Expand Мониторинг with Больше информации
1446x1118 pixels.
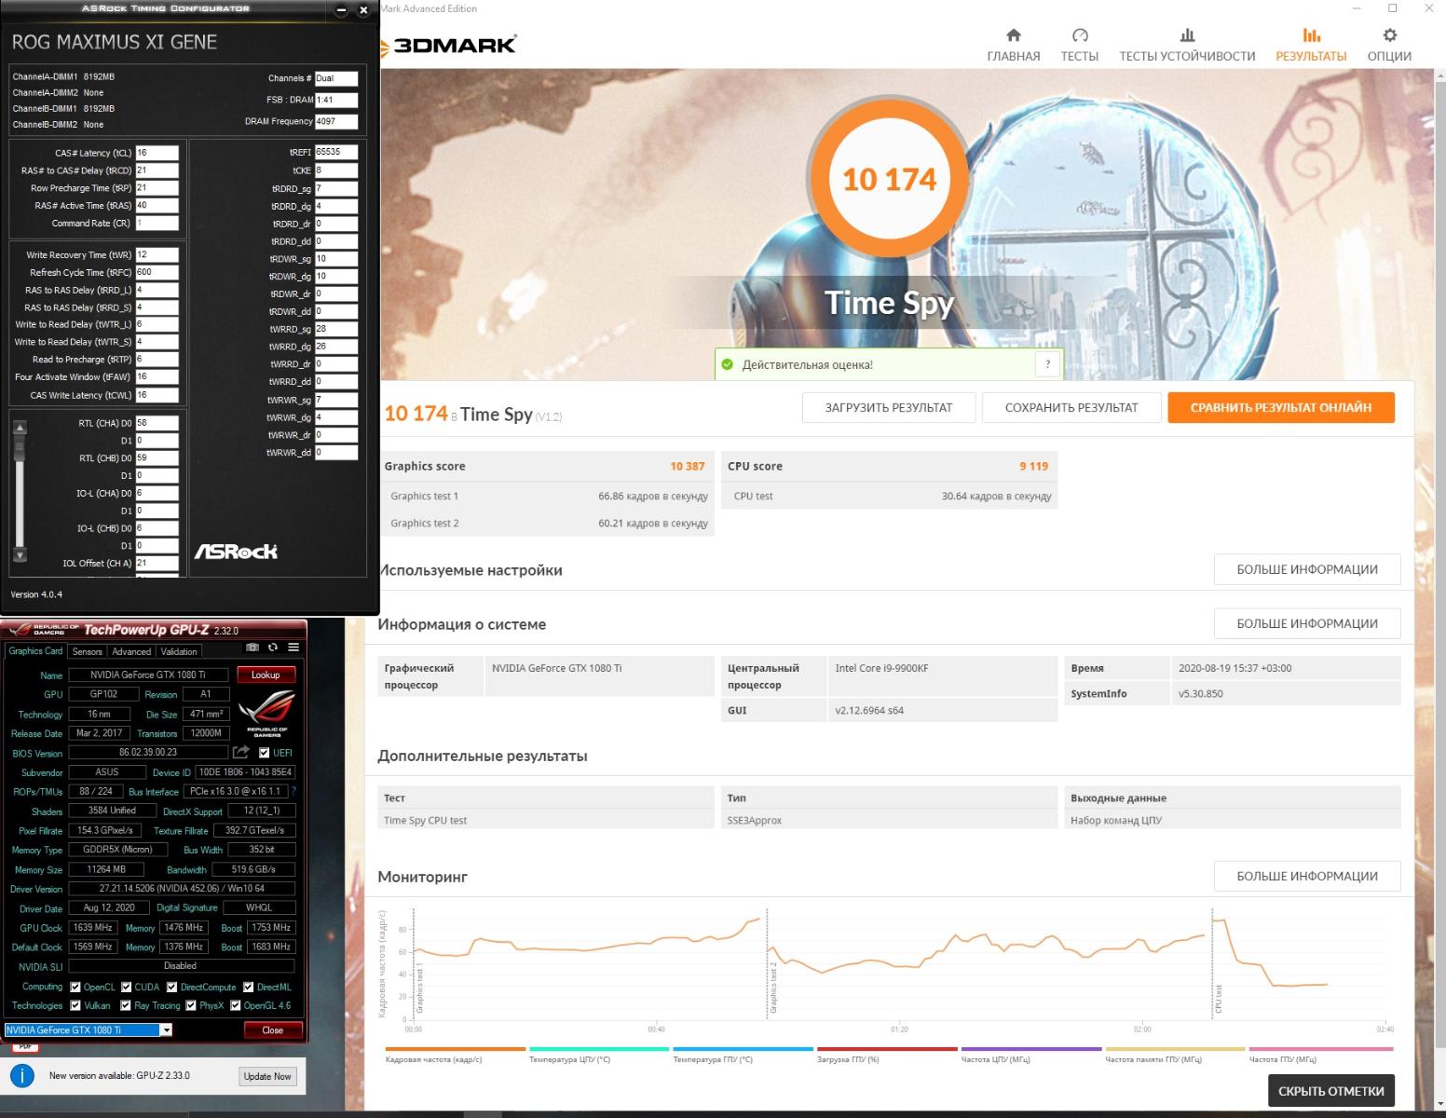(x=1306, y=876)
